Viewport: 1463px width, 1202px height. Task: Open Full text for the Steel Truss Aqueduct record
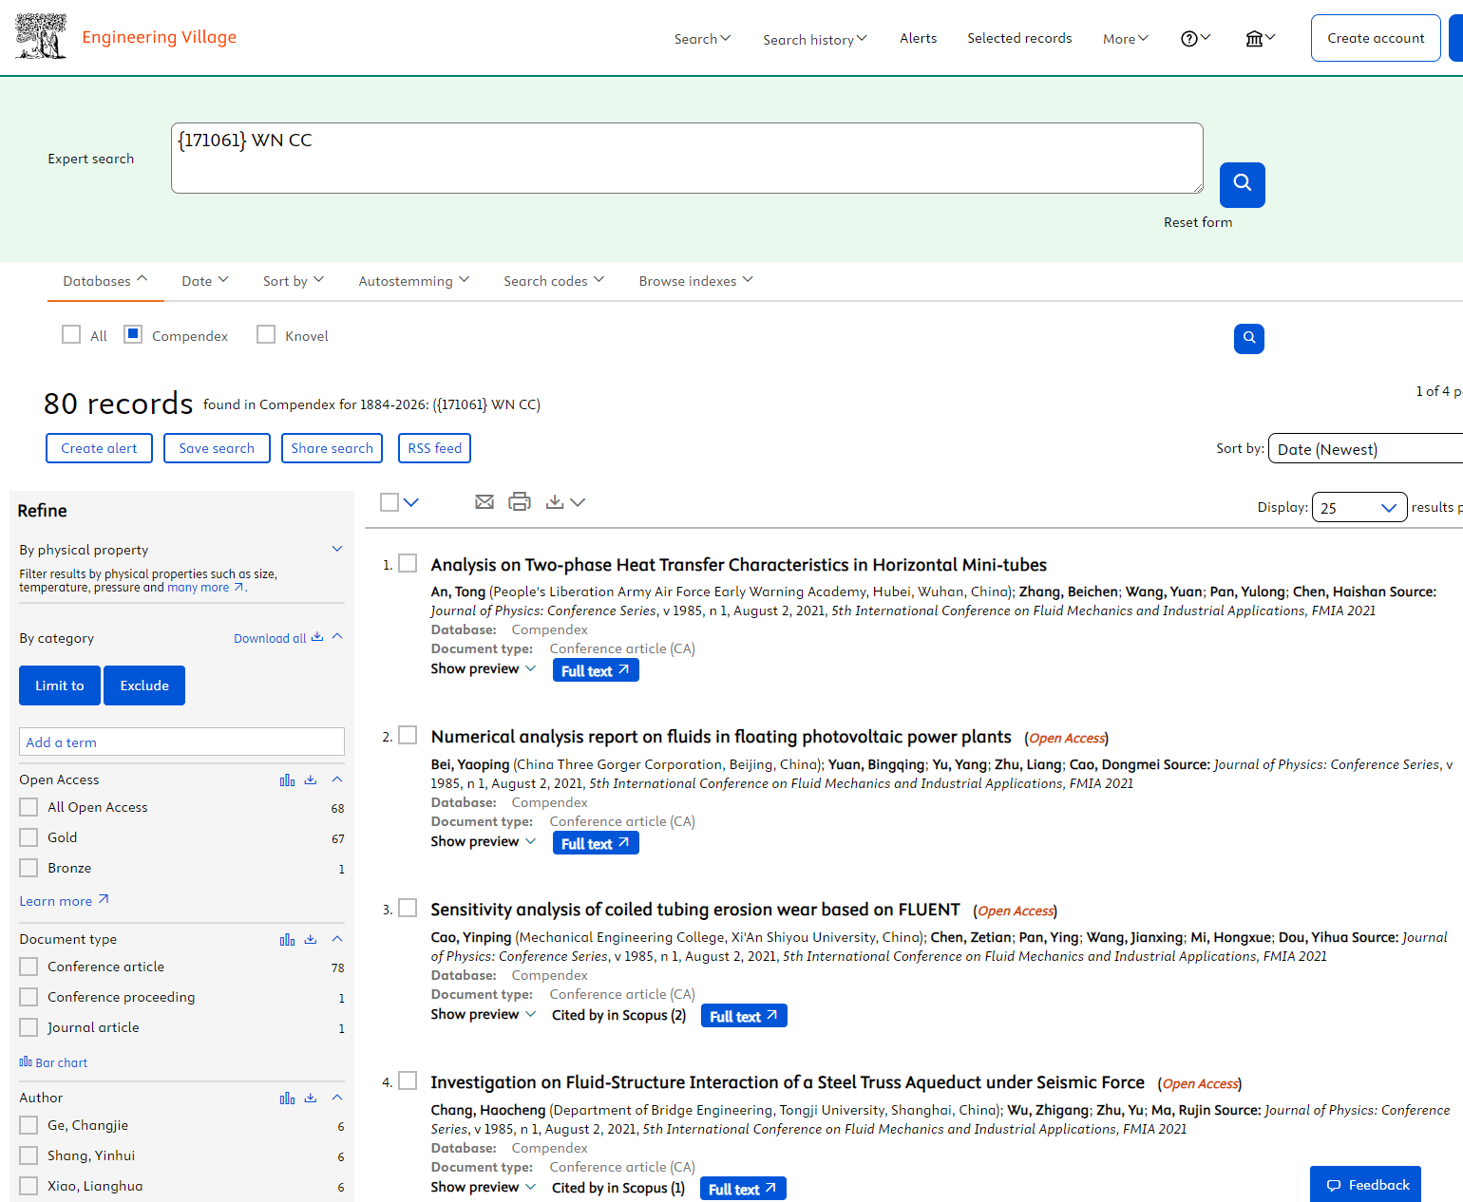coord(743,1189)
